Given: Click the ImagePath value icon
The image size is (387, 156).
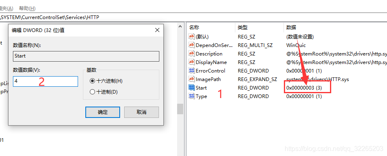Looking at the screenshot, I should (x=192, y=79).
